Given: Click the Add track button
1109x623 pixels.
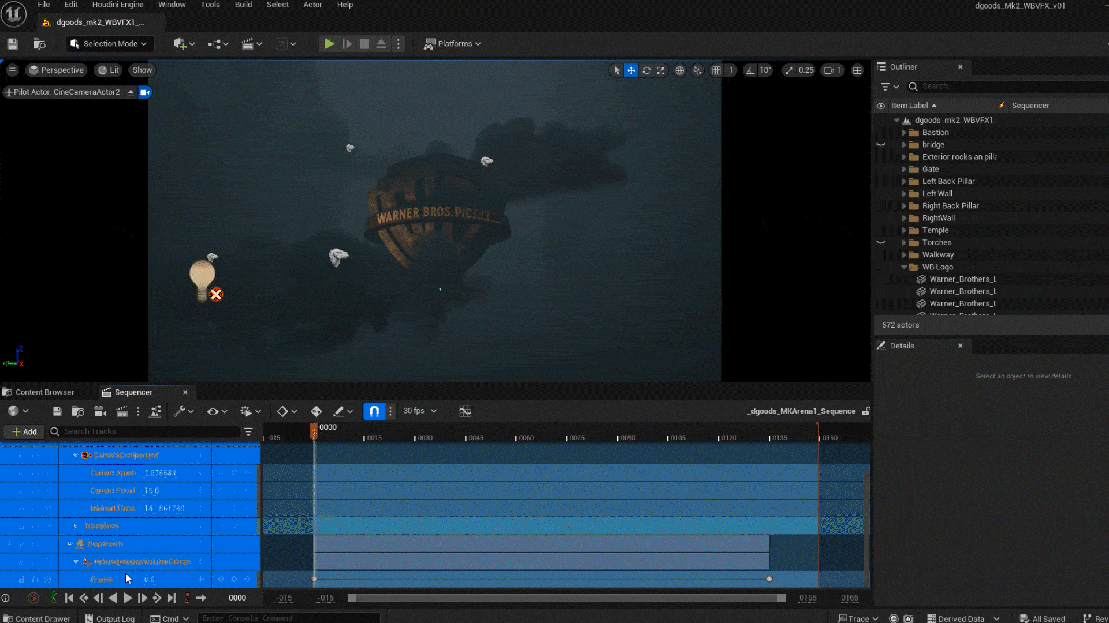Looking at the screenshot, I should (x=24, y=431).
